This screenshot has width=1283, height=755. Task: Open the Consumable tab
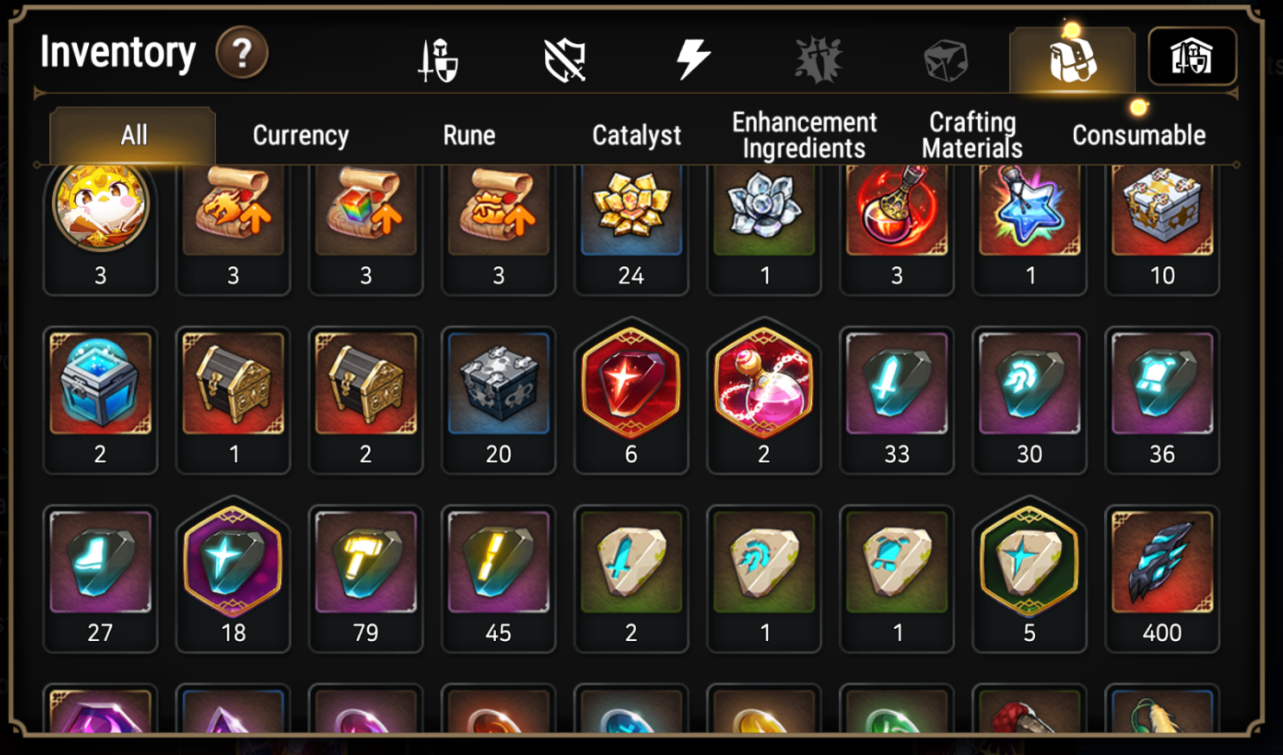click(1139, 136)
